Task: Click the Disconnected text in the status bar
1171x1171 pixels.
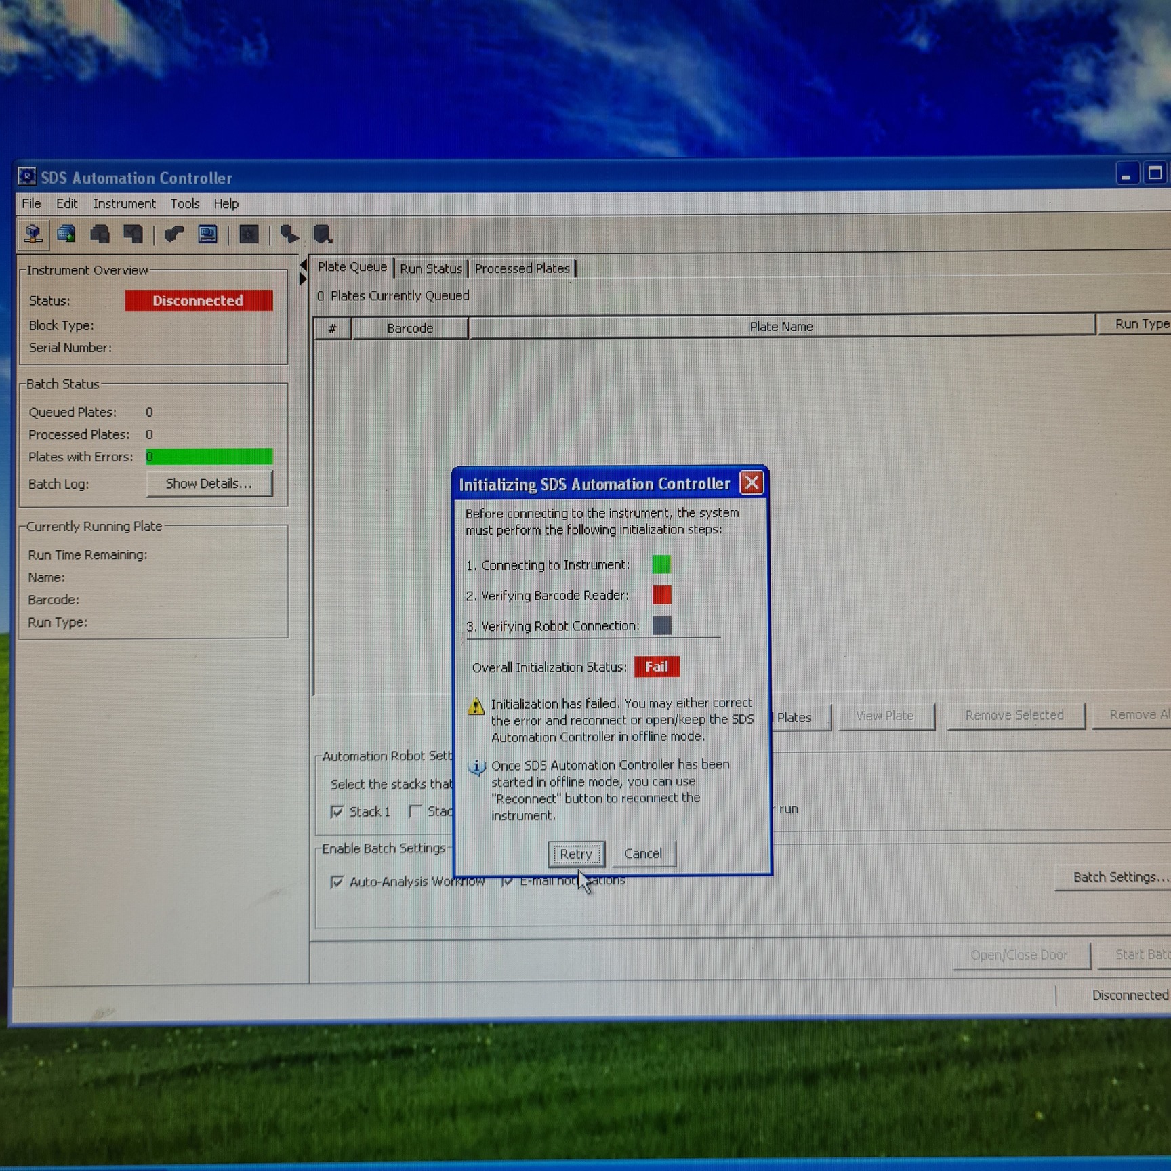Action: 1130,995
